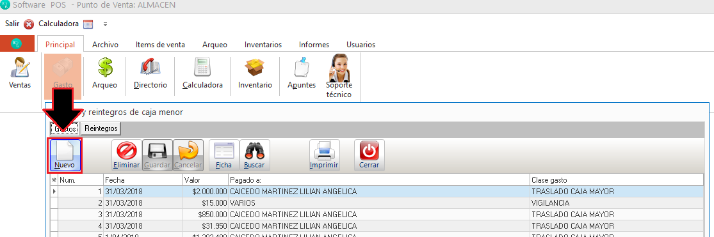714x237 pixels.
Task: Select the date cell of row 2
Action: 143,203
